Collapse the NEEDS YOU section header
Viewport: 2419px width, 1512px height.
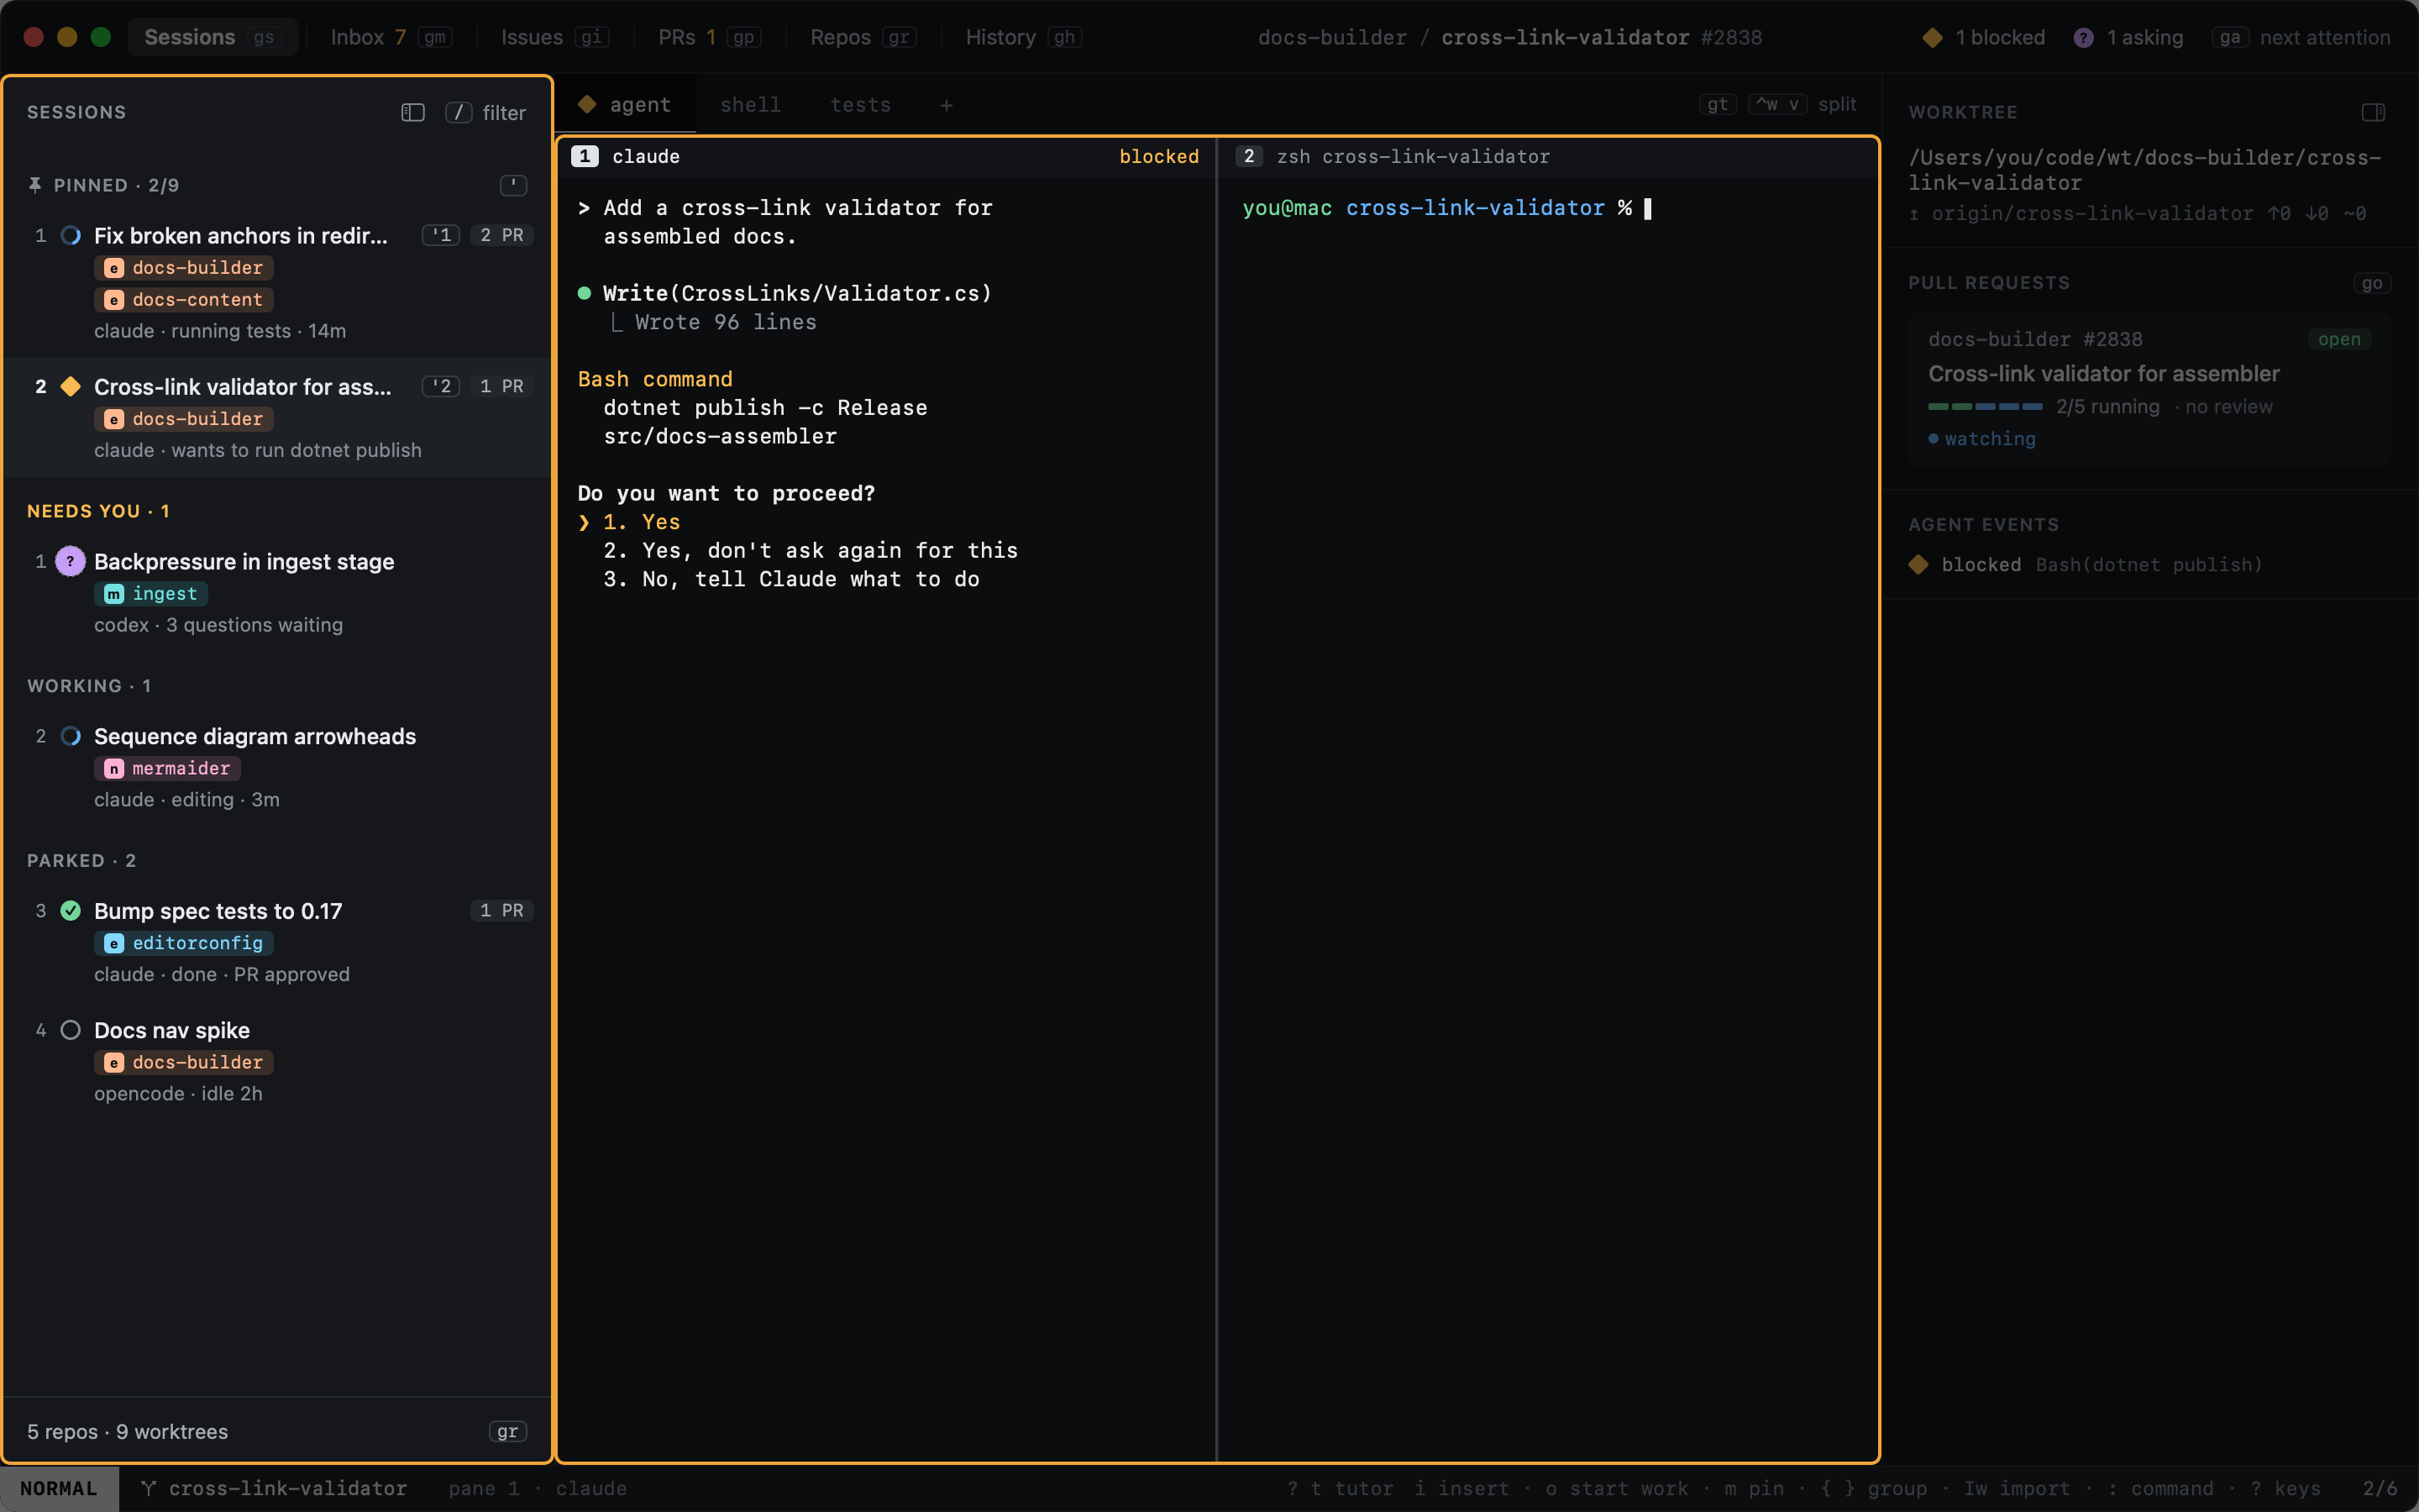(98, 511)
